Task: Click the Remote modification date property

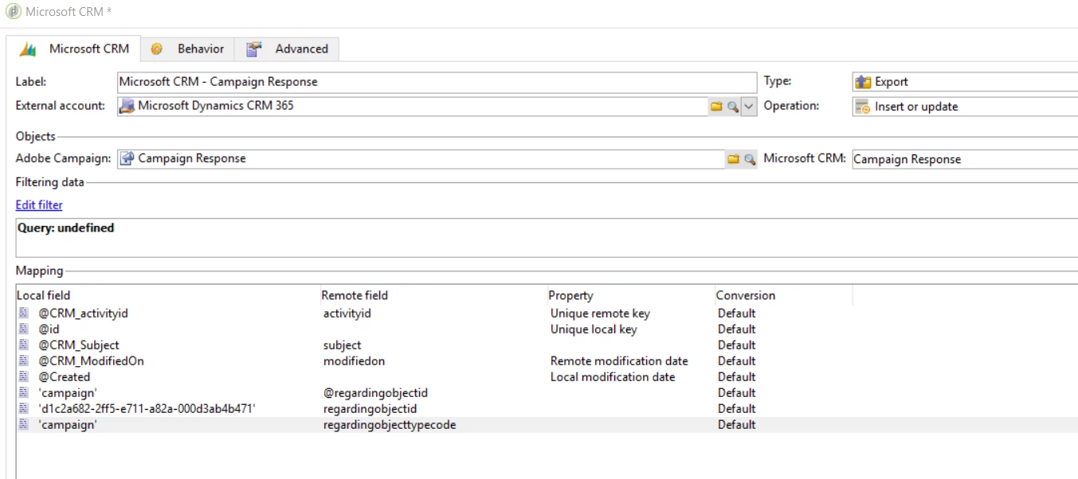Action: point(619,361)
